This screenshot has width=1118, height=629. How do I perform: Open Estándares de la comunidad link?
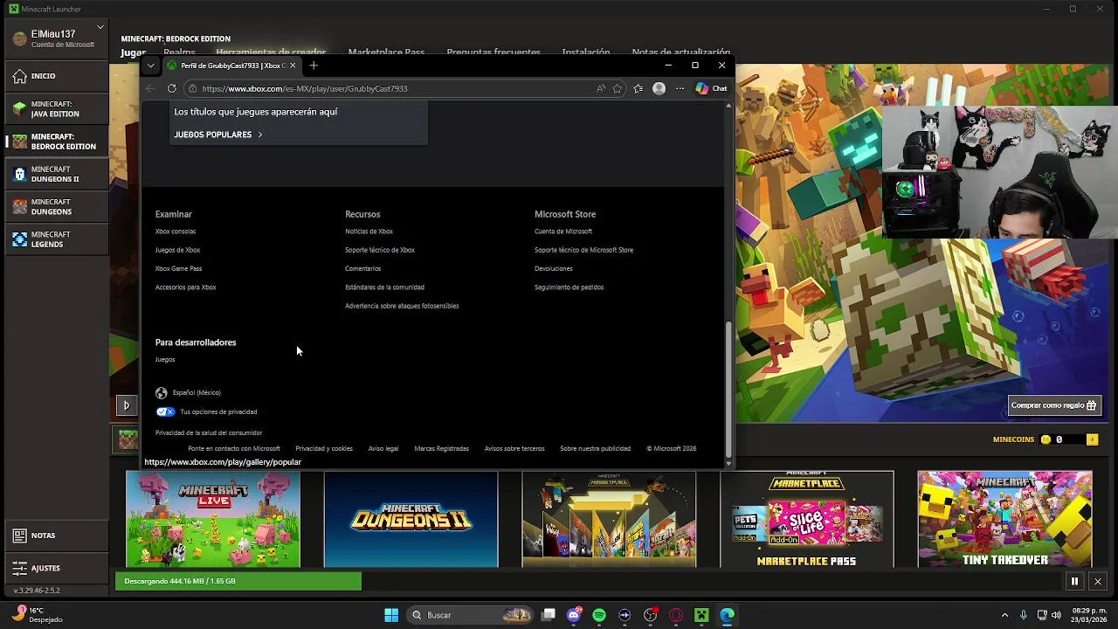[384, 287]
